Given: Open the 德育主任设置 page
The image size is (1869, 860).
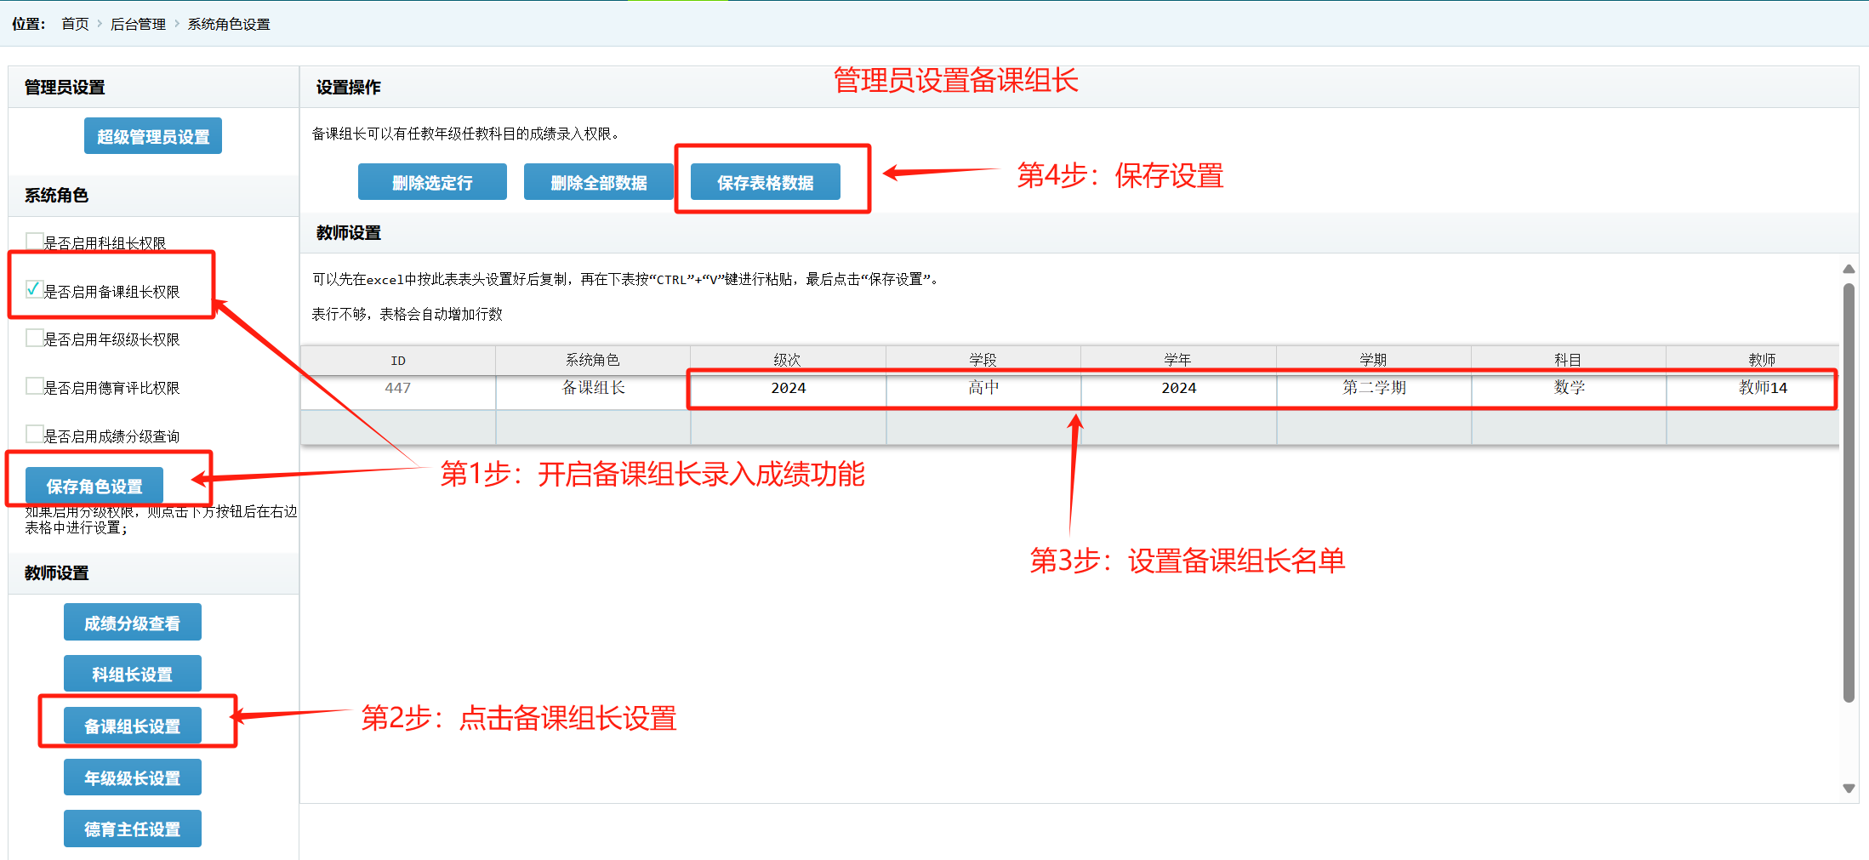Looking at the screenshot, I should click(x=133, y=829).
